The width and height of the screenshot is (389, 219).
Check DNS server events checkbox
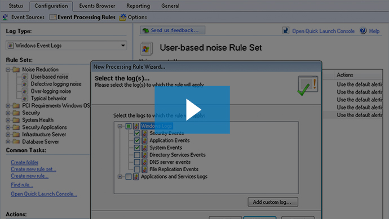point(137,162)
